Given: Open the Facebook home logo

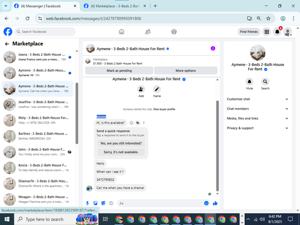Looking at the screenshot, I should click(x=8, y=32).
